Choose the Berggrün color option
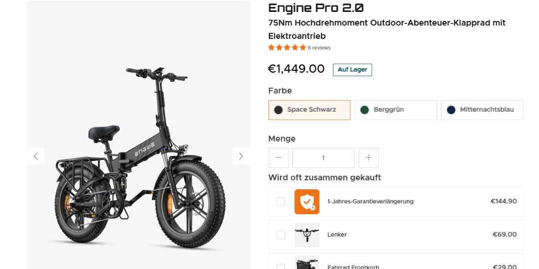 [396, 110]
